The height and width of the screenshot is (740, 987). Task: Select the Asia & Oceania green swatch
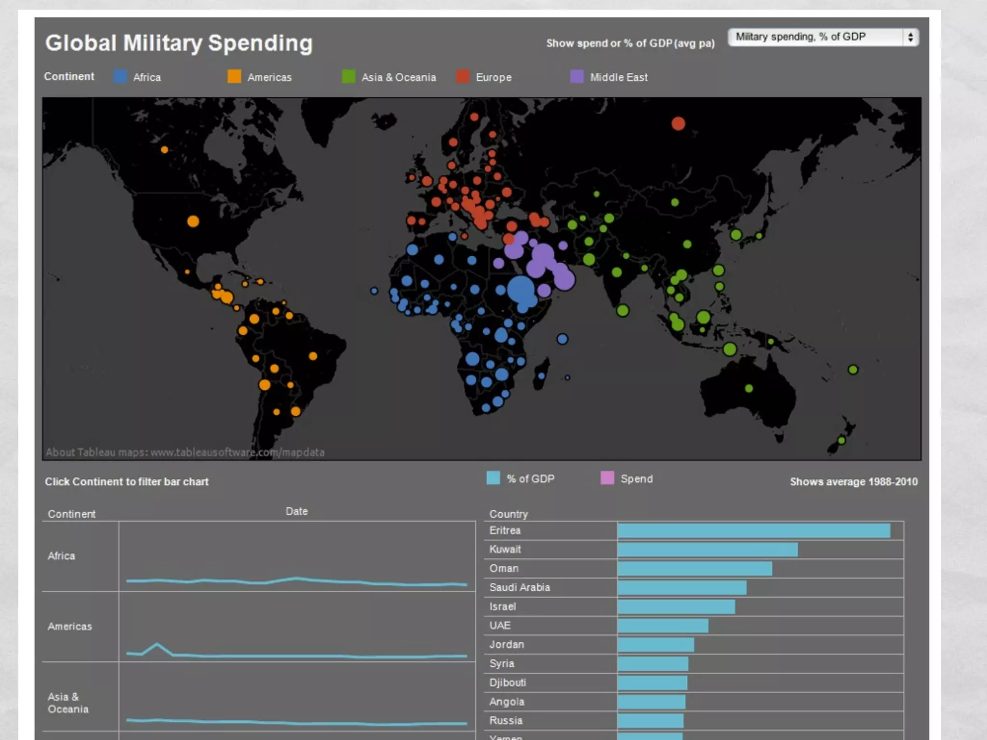(x=348, y=77)
